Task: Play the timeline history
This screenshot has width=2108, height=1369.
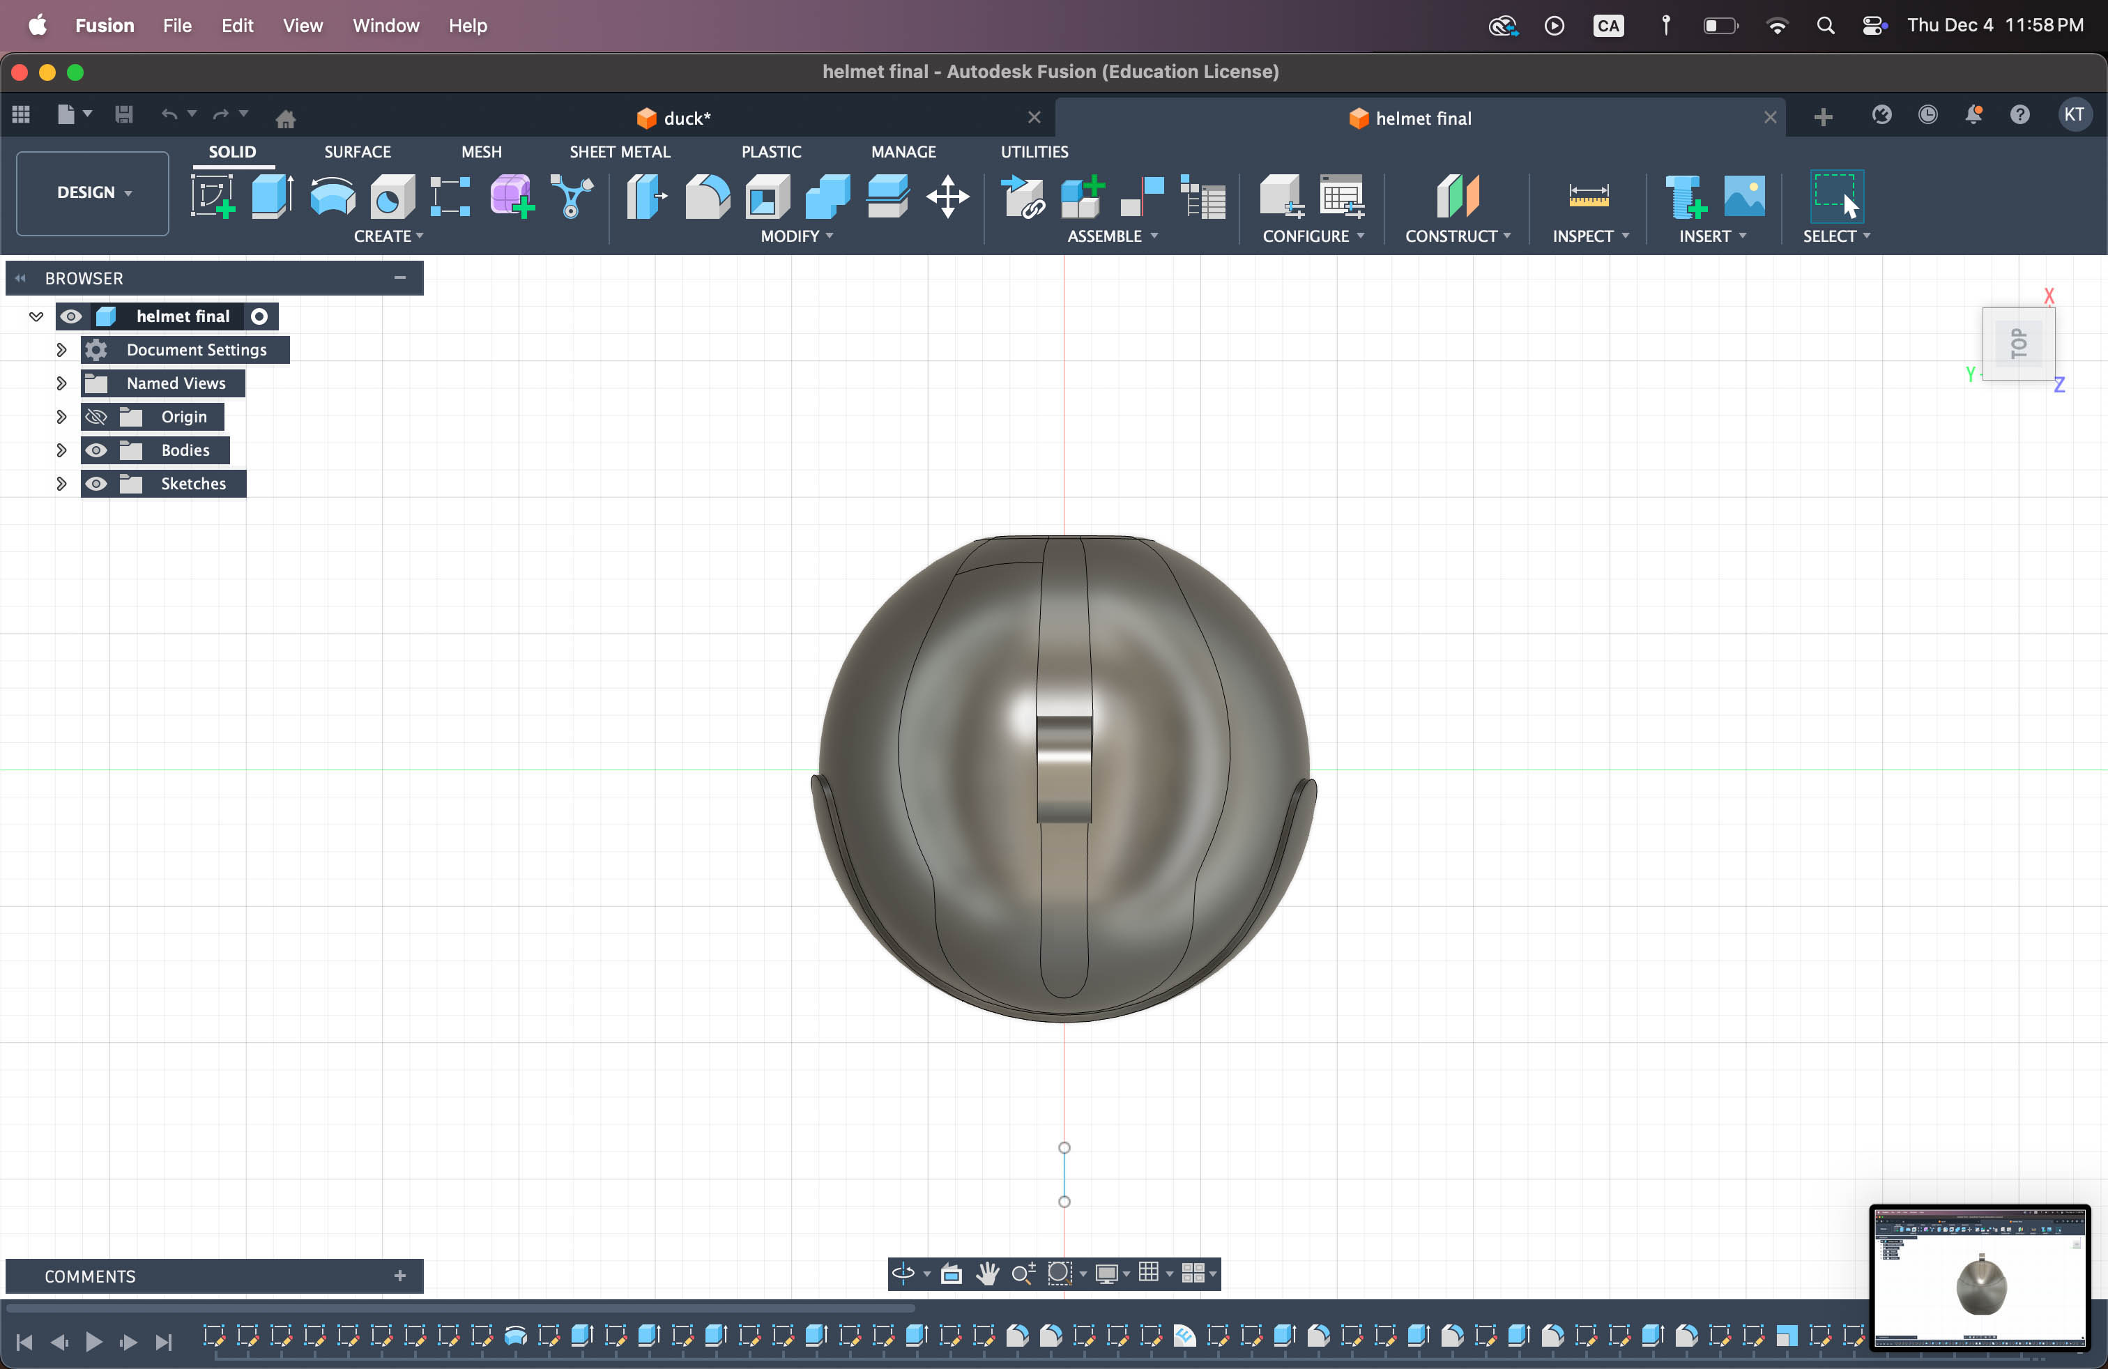Action: tap(93, 1342)
